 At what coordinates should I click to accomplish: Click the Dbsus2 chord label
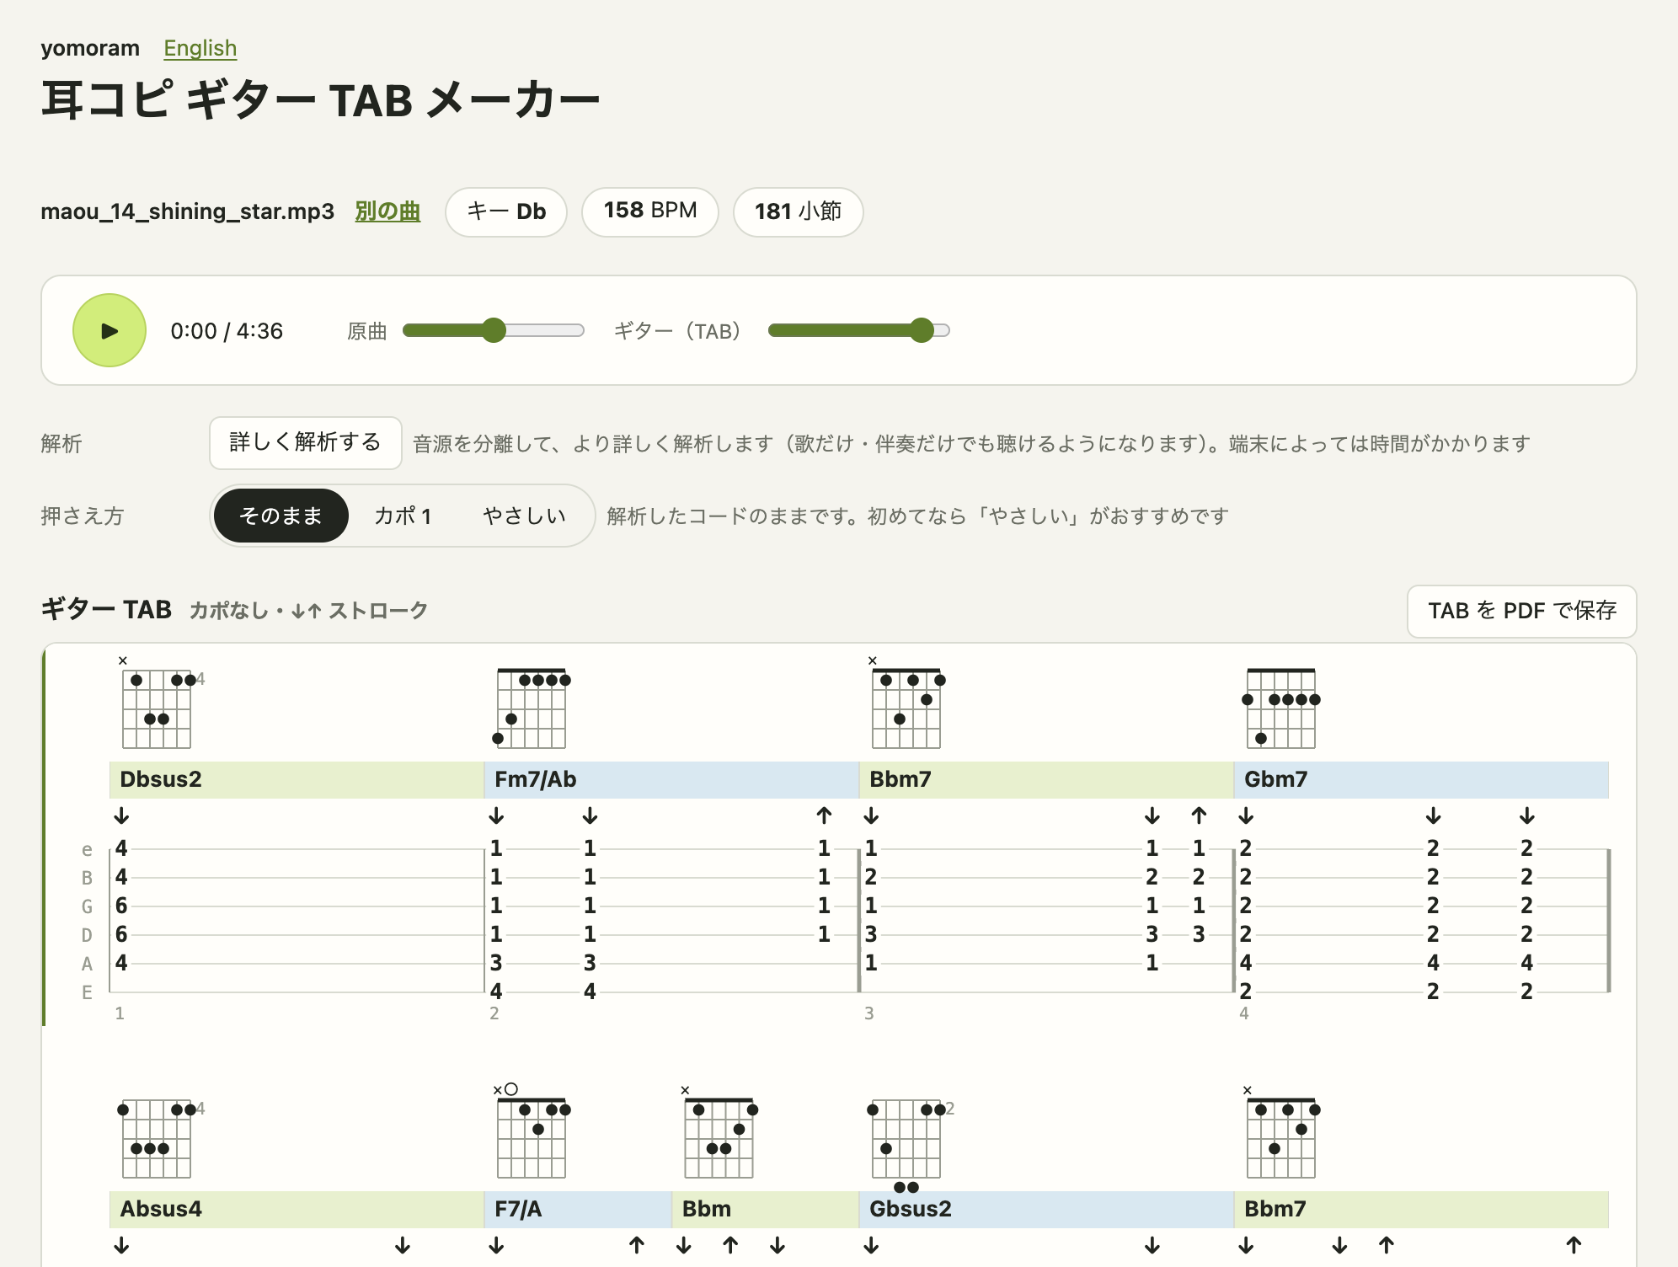point(161,779)
